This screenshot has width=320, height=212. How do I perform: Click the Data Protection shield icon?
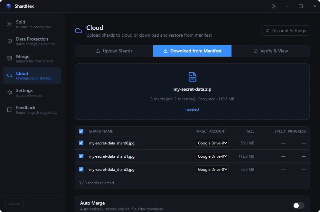pos(10,41)
